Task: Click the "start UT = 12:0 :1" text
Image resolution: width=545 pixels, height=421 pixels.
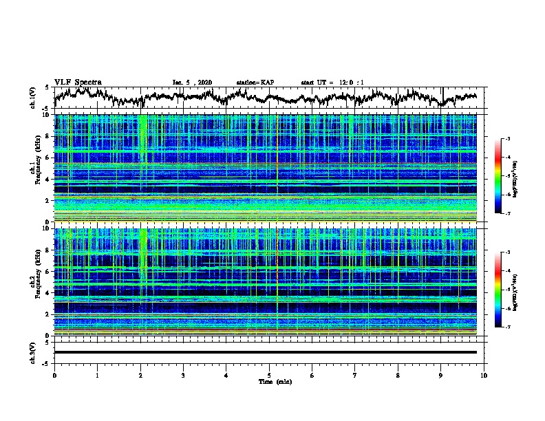Action: tap(332, 83)
